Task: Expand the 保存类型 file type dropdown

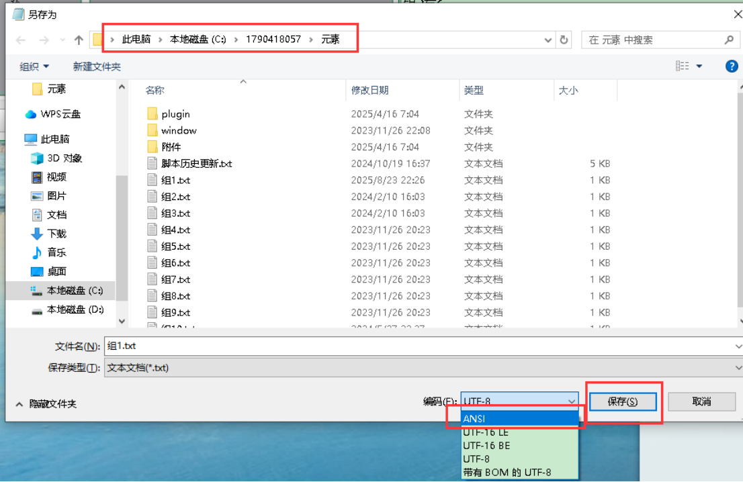Action: point(737,368)
